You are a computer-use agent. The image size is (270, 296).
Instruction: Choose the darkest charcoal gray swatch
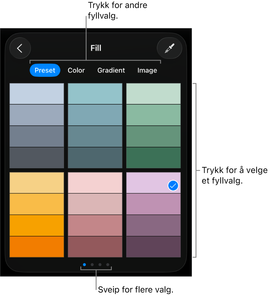tap(37, 158)
